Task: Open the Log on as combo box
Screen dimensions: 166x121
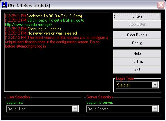Action: tap(42, 109)
